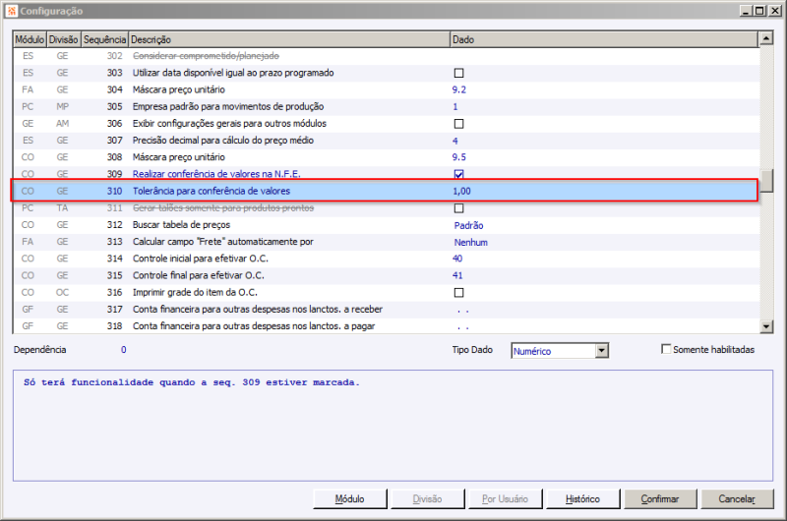Sort by the Sequência column header
The height and width of the screenshot is (521, 787).
tap(104, 39)
